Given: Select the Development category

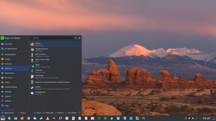Looking at the screenshot, I should [x=10, y=54].
